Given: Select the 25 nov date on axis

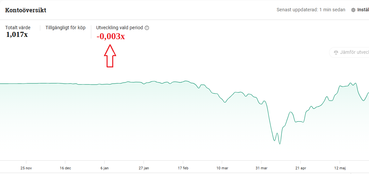Looking at the screenshot, I should pyautogui.click(x=26, y=168).
